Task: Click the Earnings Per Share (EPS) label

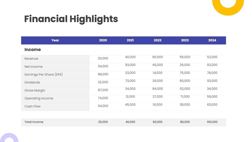Action: pos(43,74)
